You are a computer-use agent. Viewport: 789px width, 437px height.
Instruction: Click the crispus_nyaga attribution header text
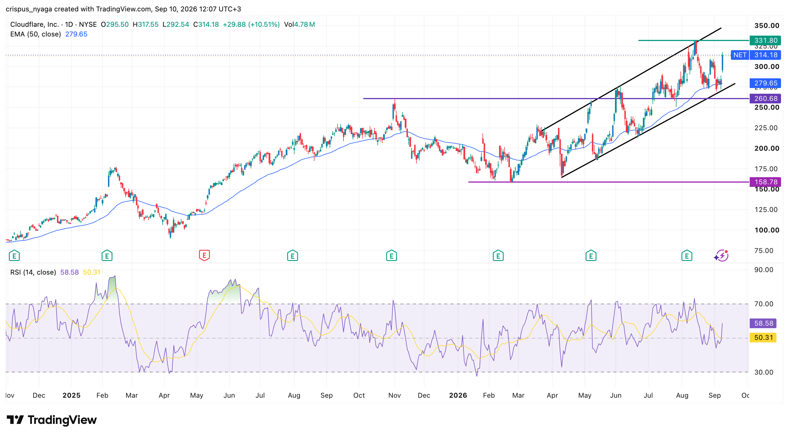click(123, 9)
